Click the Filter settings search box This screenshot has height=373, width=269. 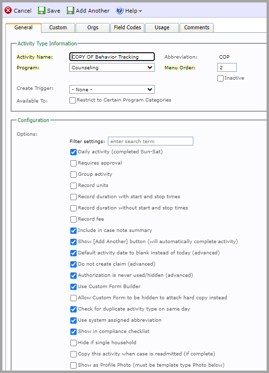[x=150, y=141]
